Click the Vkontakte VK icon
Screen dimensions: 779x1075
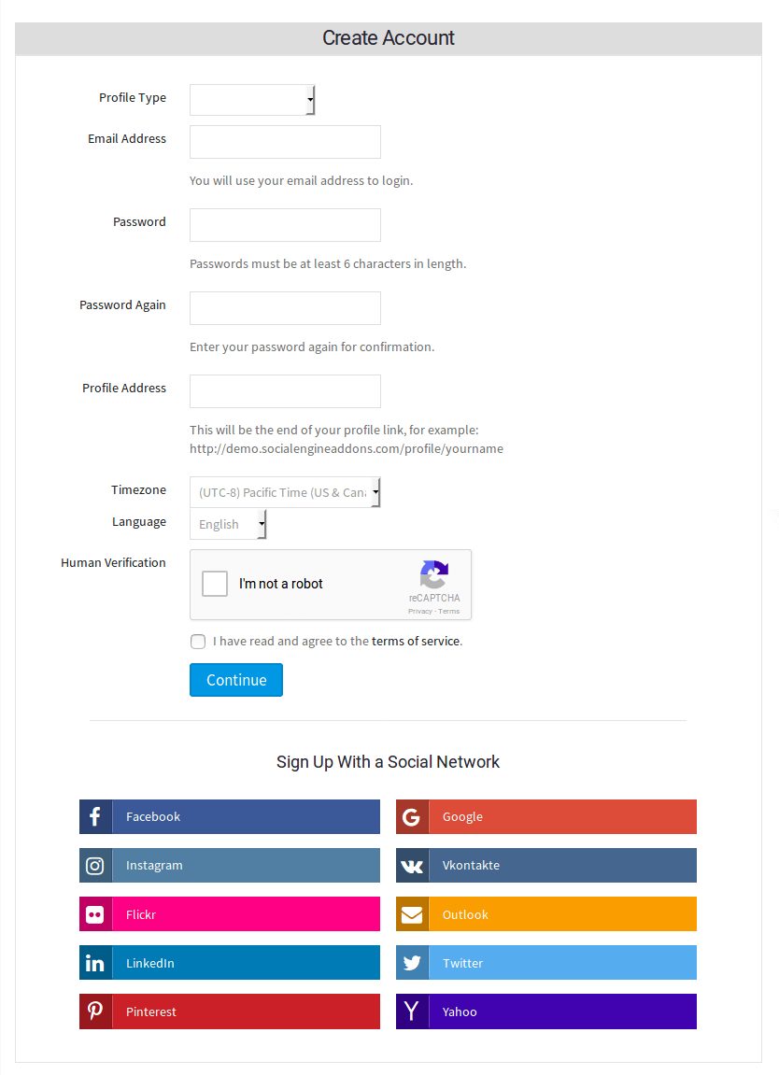point(412,866)
